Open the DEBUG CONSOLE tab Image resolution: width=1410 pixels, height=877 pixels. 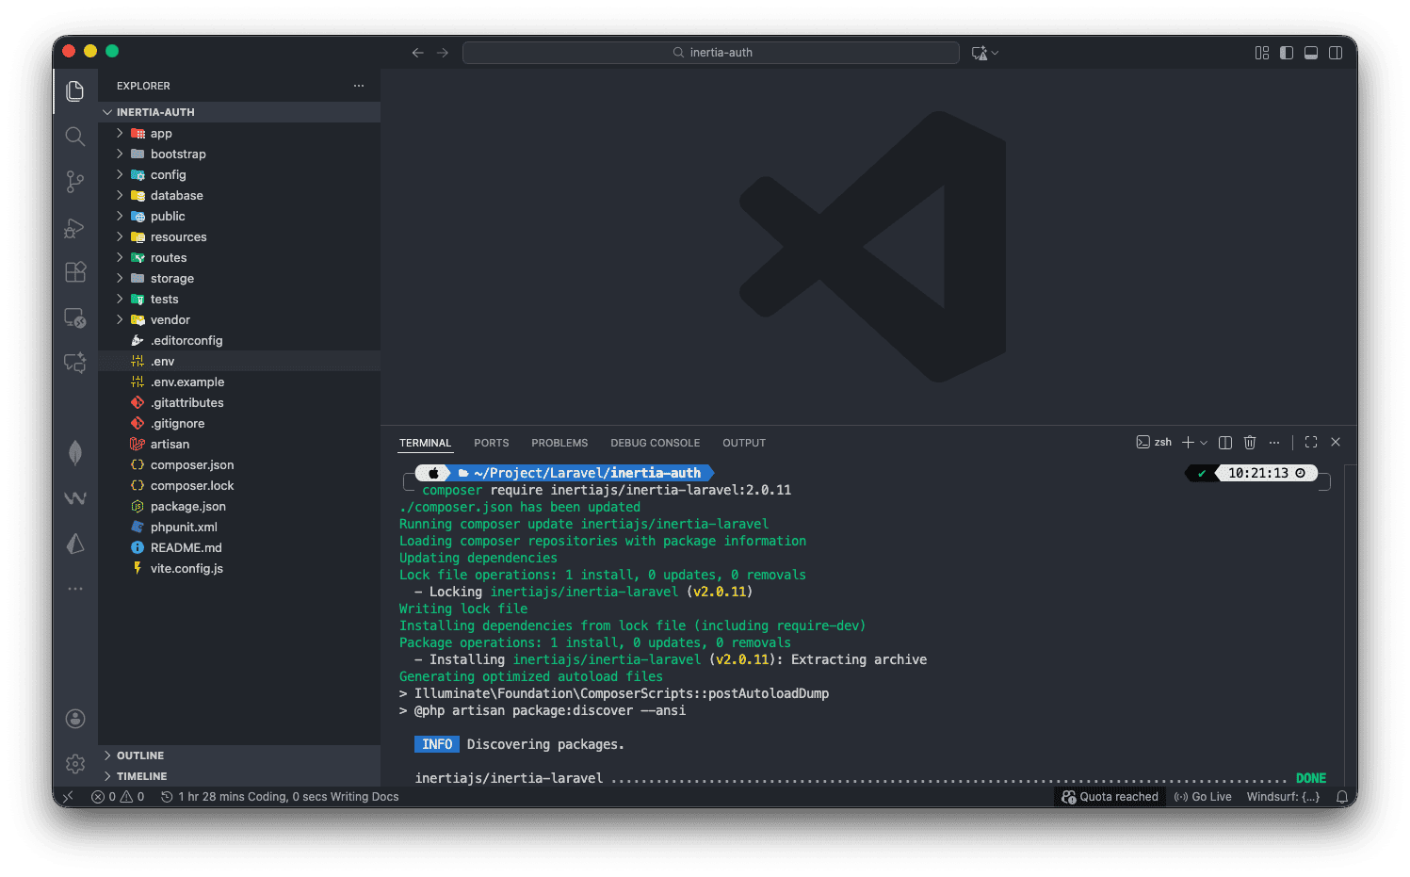pyautogui.click(x=656, y=443)
